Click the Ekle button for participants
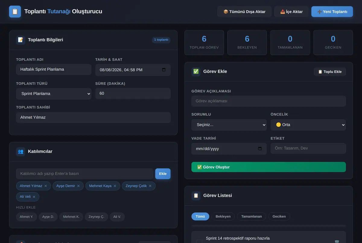Screen dimensions: 362x243 [163, 174]
